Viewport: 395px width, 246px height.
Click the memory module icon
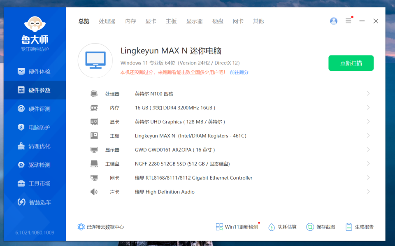94,108
